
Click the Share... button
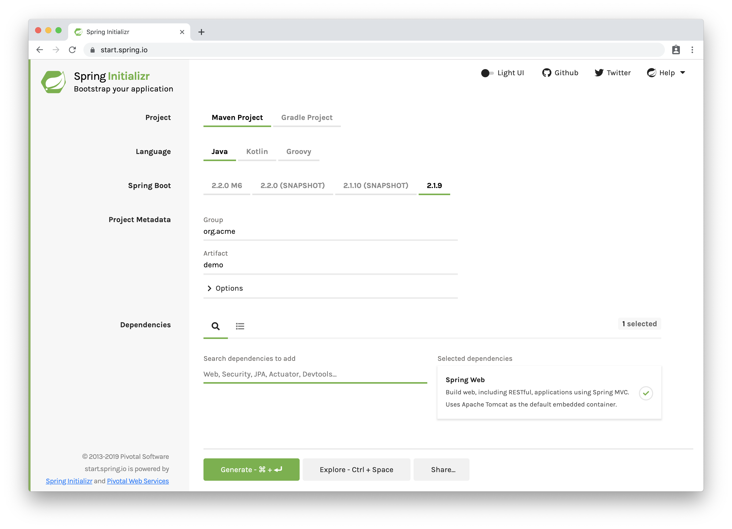[x=441, y=470]
